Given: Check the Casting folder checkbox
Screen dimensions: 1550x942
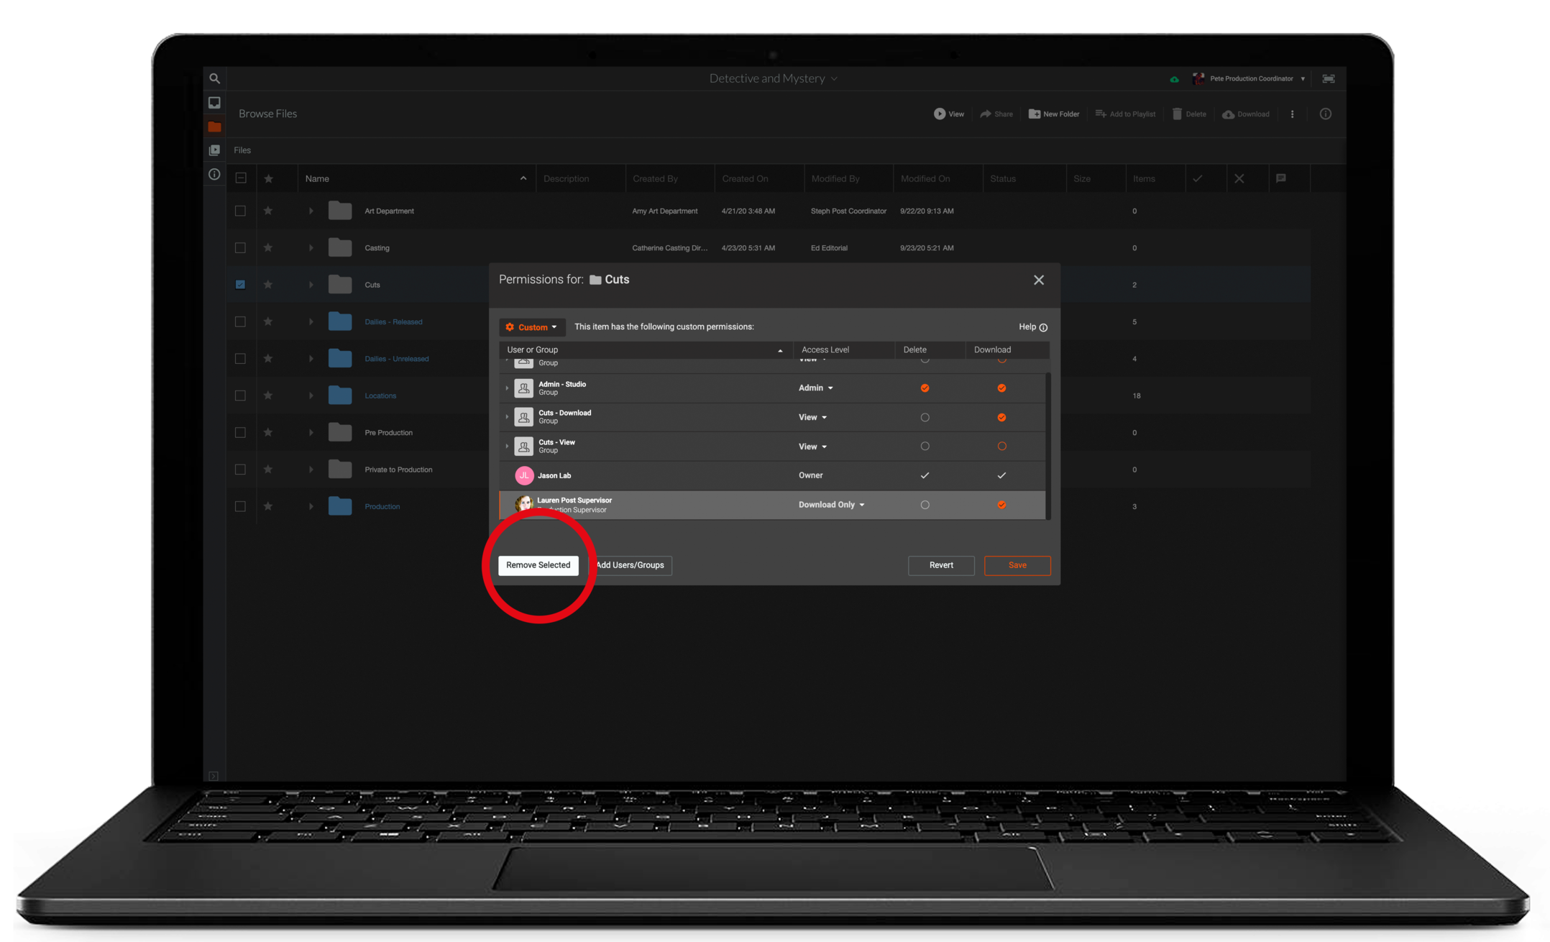Looking at the screenshot, I should tap(240, 247).
